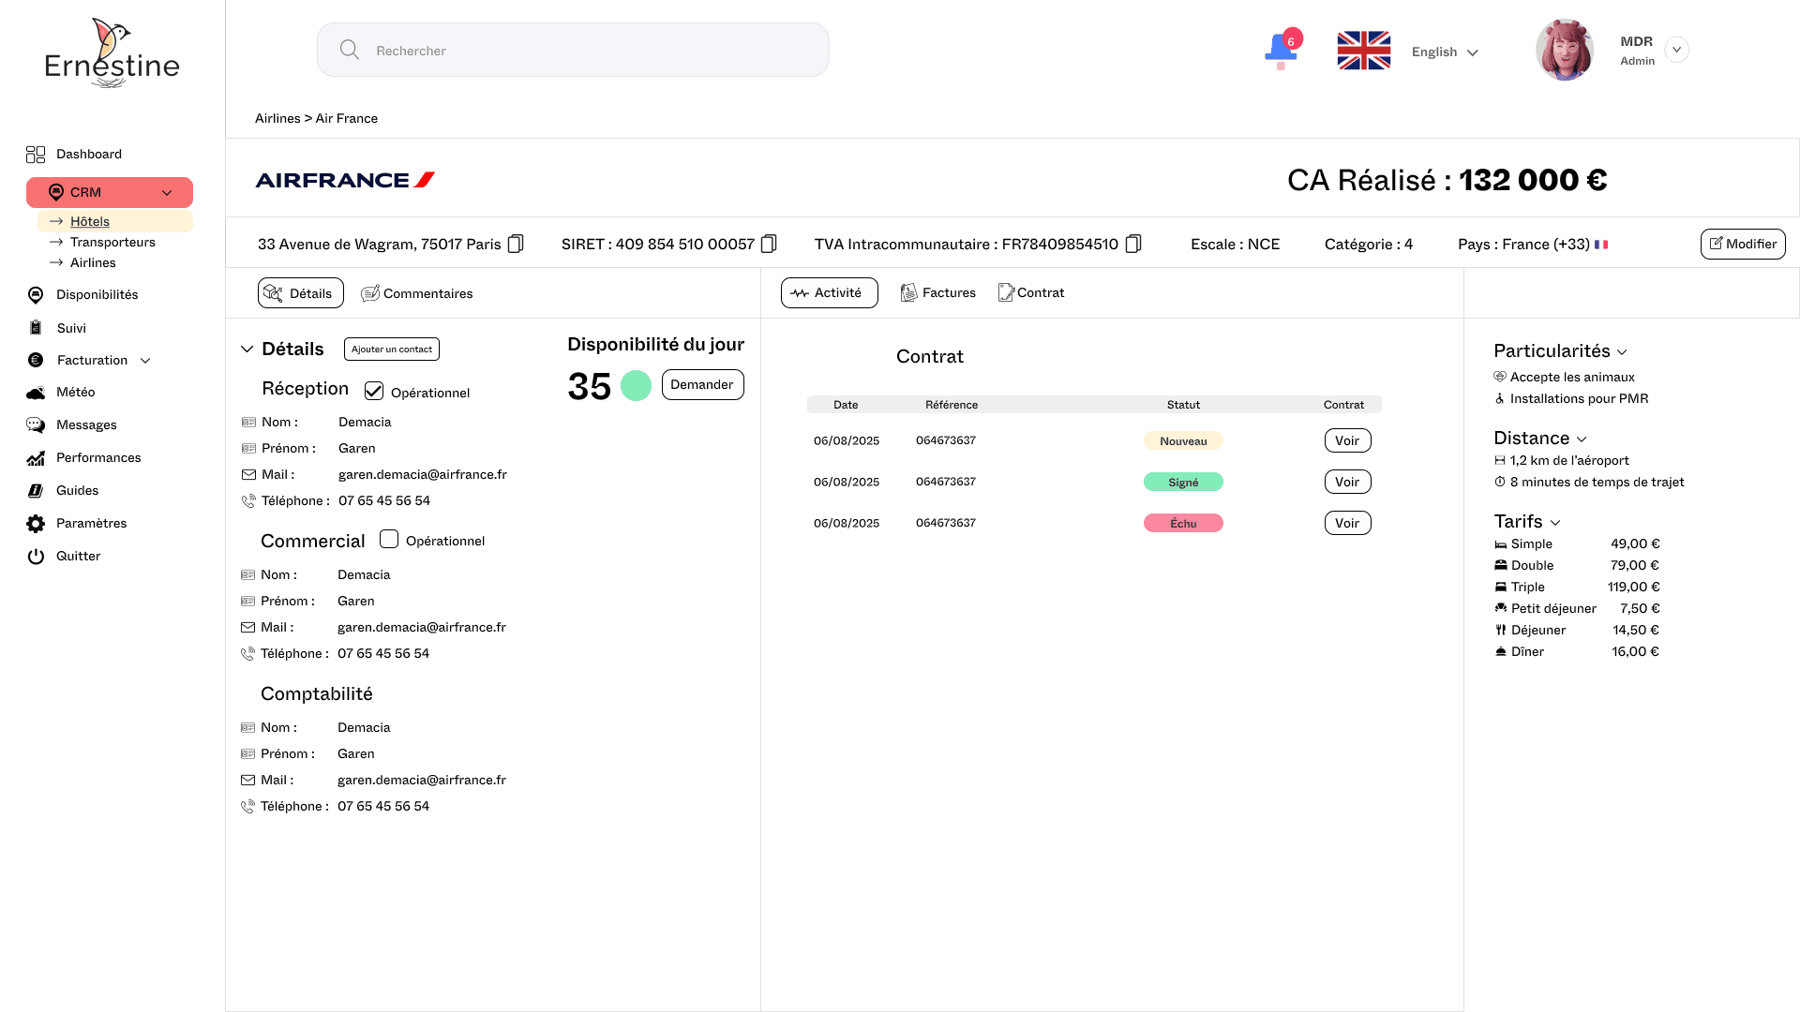This screenshot has width=1800, height=1012.
Task: Click the green availability indicator circle
Action: coord(636,385)
